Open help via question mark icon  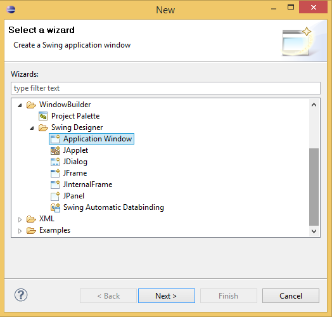tap(21, 295)
